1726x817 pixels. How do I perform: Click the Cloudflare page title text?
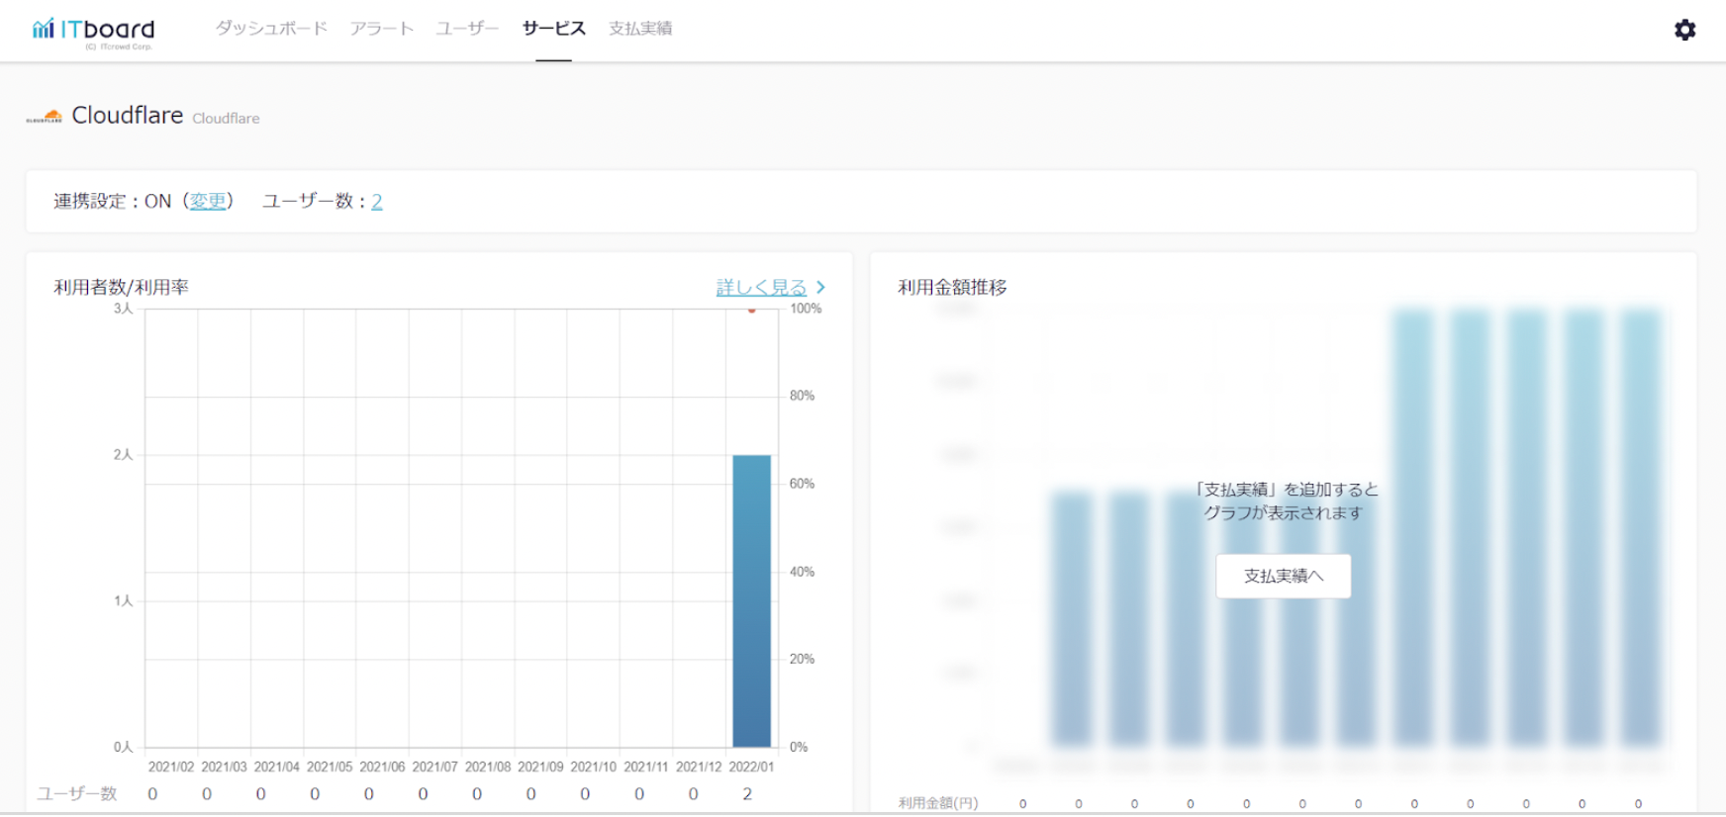(128, 116)
